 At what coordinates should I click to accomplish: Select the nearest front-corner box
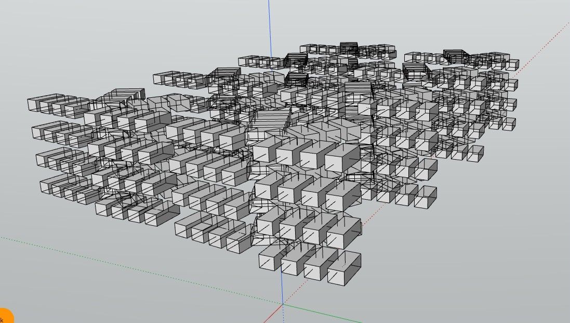(344, 268)
